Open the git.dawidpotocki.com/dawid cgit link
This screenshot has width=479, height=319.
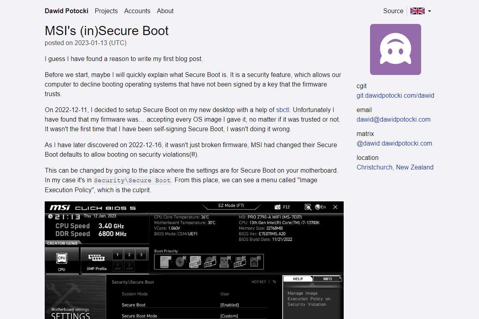pos(395,95)
